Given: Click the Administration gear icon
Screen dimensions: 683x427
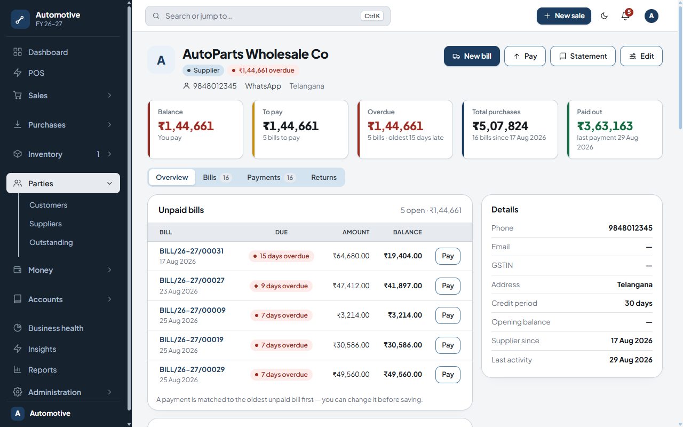Looking at the screenshot, I should pos(18,392).
